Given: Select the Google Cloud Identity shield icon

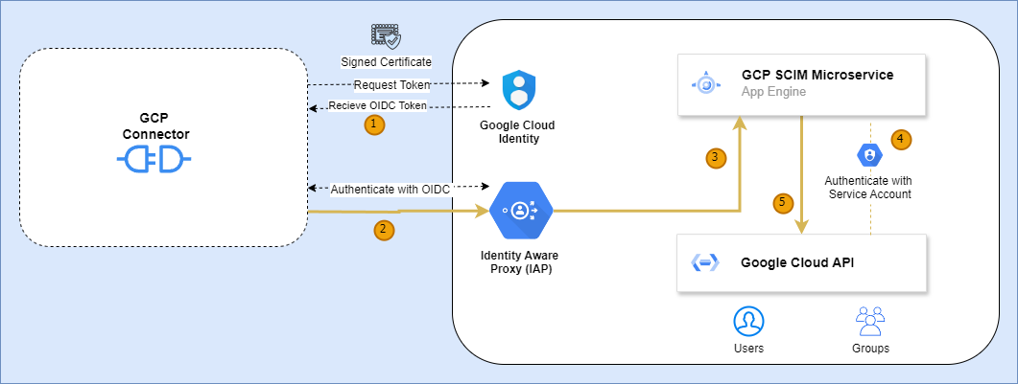Looking at the screenshot, I should 518,91.
